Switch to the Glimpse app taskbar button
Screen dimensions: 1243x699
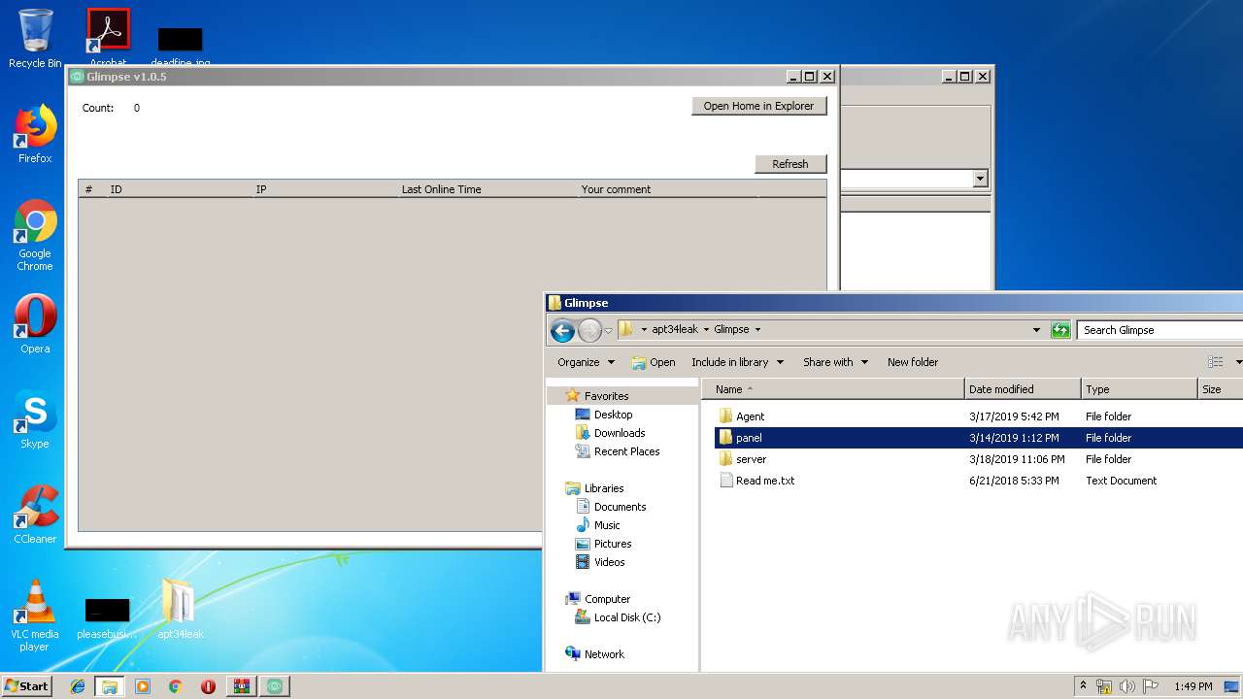(x=275, y=686)
